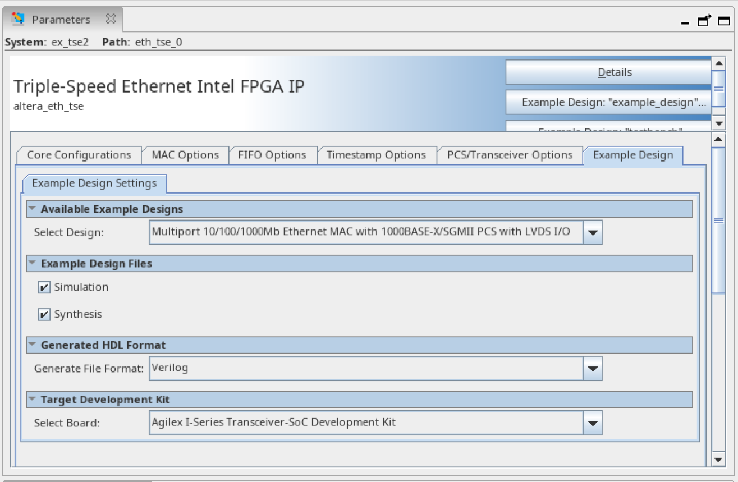Click the Parameters panel icon
Image resolution: width=738 pixels, height=482 pixels.
[x=19, y=19]
